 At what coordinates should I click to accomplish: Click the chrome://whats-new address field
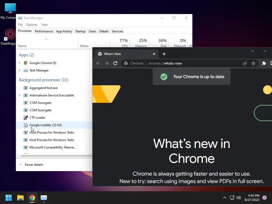click(x=165, y=63)
